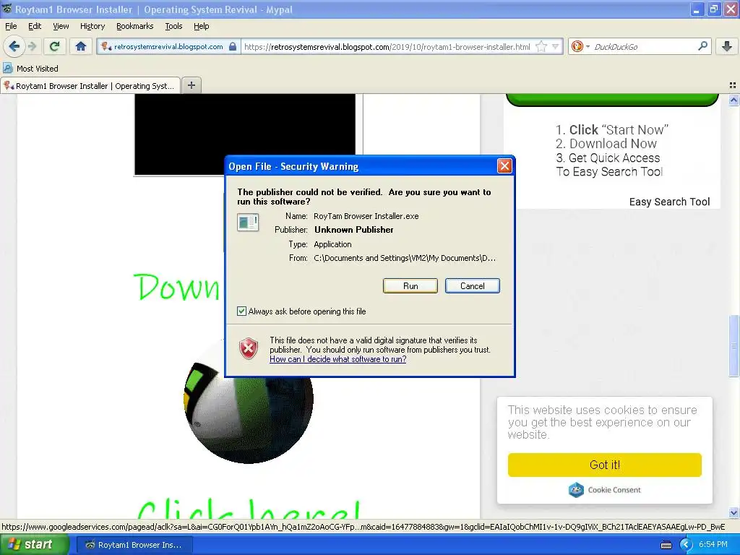The image size is (740, 555).
Task: Open the Most Visited bookmarks folder
Action: point(30,69)
